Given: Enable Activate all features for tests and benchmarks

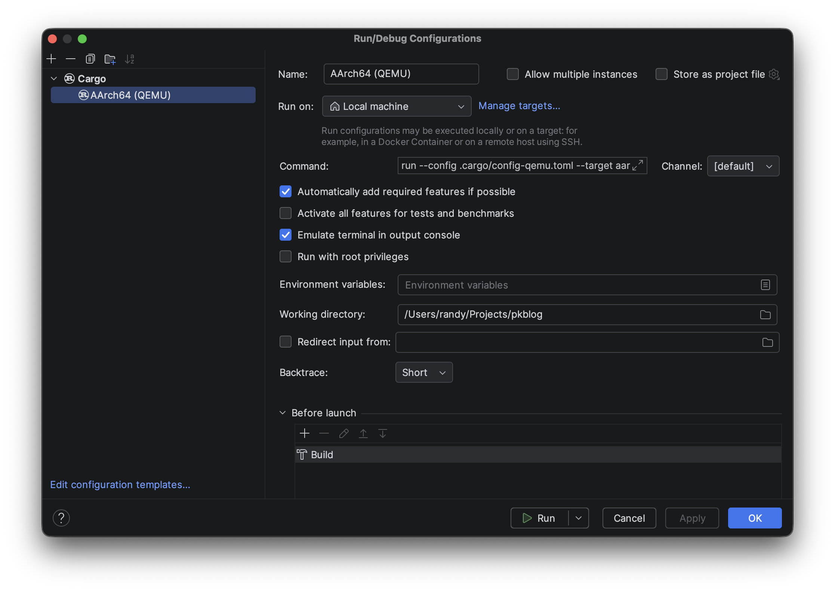Looking at the screenshot, I should [286, 213].
